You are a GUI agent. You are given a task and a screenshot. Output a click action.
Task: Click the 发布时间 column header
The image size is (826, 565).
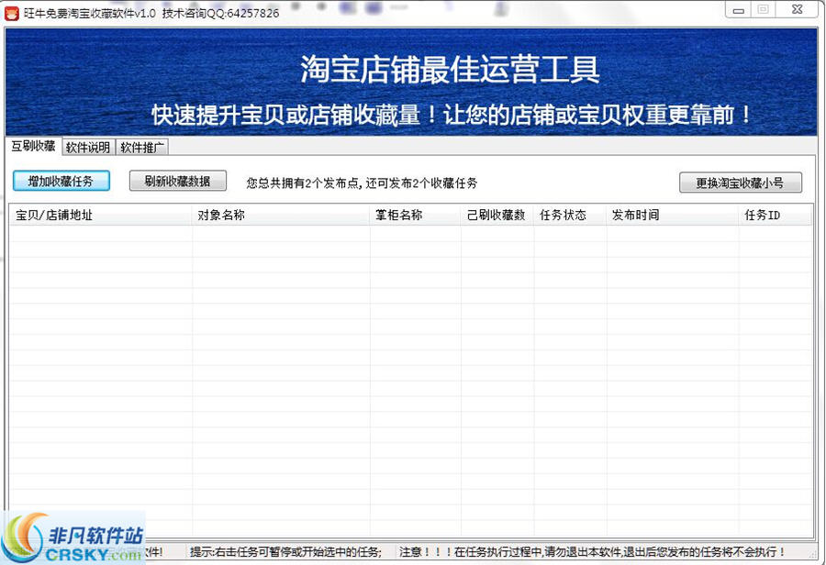[673, 215]
